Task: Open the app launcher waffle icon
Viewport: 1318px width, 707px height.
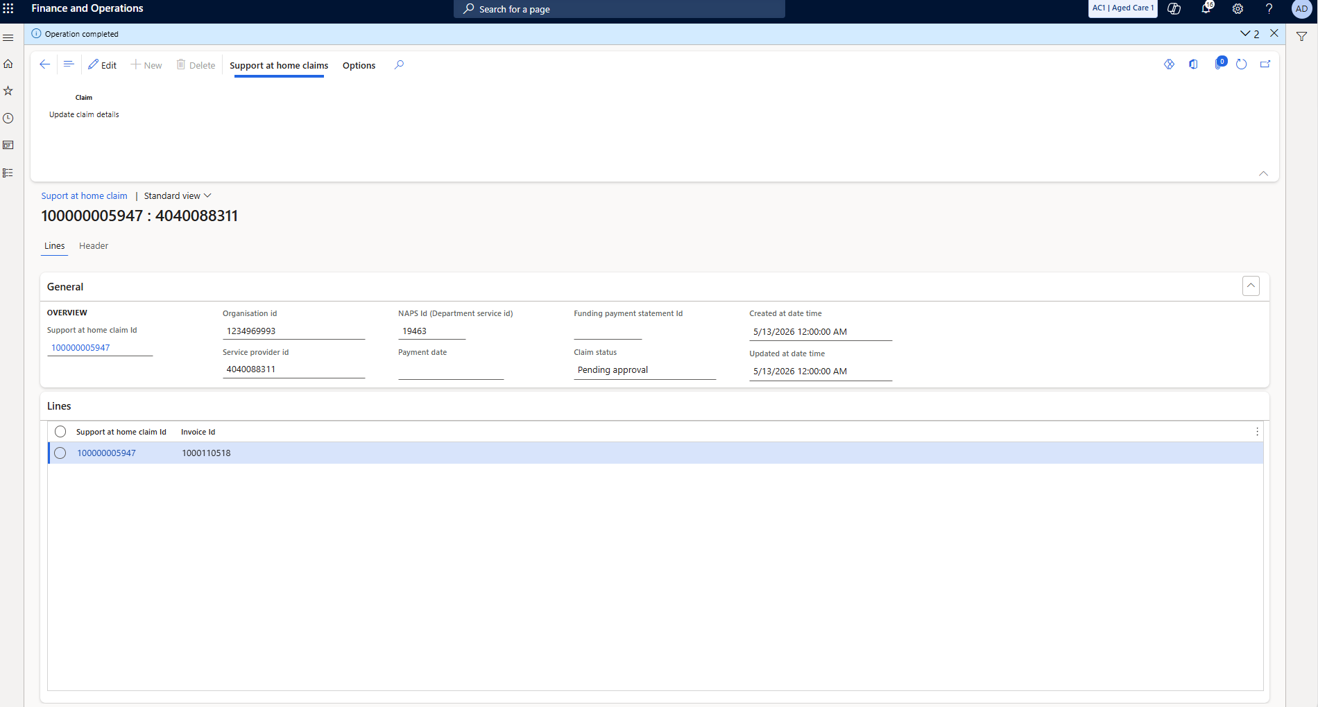Action: coord(8,8)
